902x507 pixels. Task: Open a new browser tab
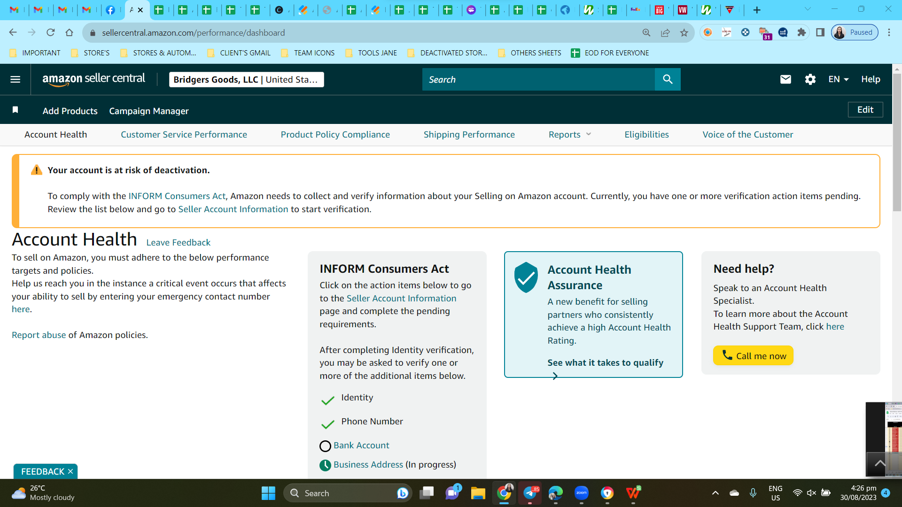pos(757,10)
